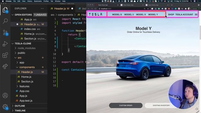This screenshot has width=201, height=113.
Task: Collapse the components folder
Action: coord(27,67)
